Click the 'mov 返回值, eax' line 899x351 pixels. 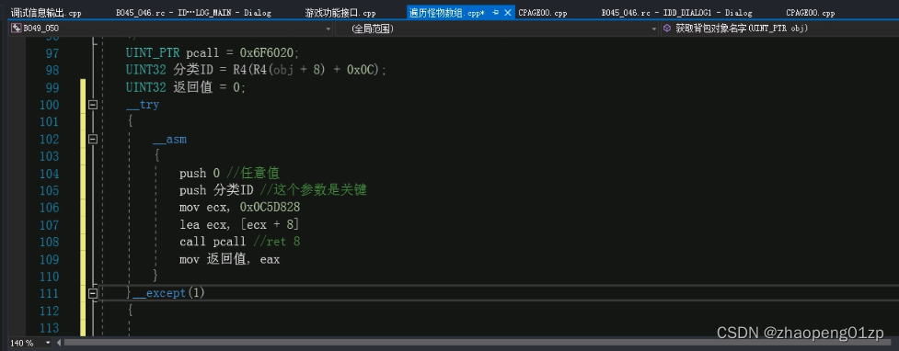pyautogui.click(x=229, y=259)
